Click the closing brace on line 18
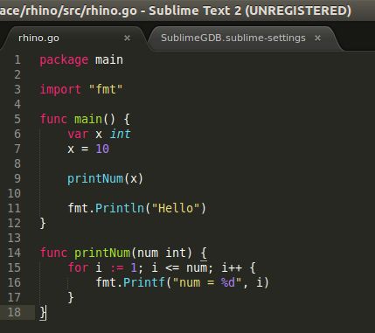 point(43,313)
